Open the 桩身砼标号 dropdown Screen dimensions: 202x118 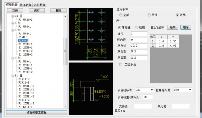tap(190, 90)
